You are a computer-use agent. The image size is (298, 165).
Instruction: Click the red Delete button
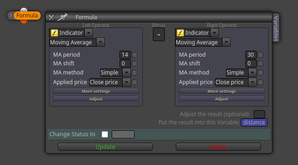pos(218,147)
